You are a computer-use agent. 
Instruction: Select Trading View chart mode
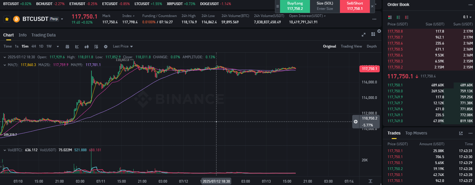click(351, 46)
